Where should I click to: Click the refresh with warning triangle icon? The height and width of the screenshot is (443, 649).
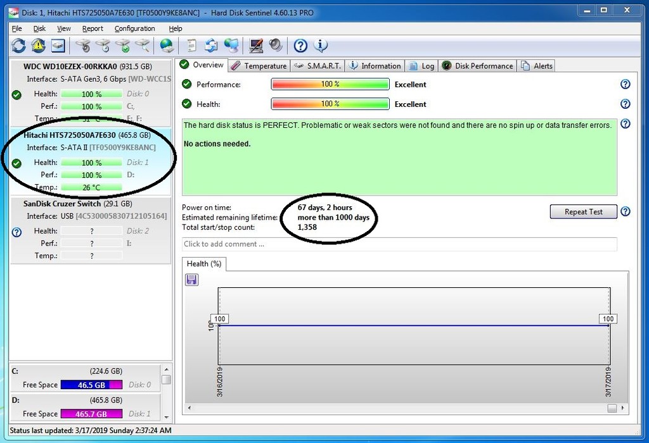tap(38, 46)
